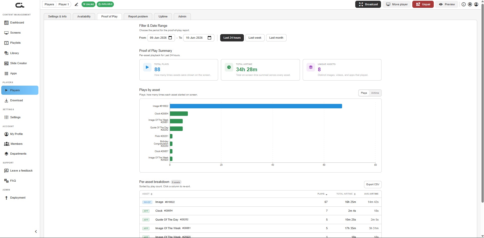Open the Availability tab
Screen dimensions: 484x238
[x=84, y=17]
